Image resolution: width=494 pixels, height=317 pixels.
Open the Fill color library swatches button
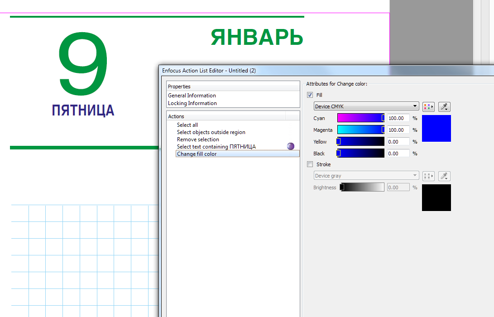click(x=428, y=107)
